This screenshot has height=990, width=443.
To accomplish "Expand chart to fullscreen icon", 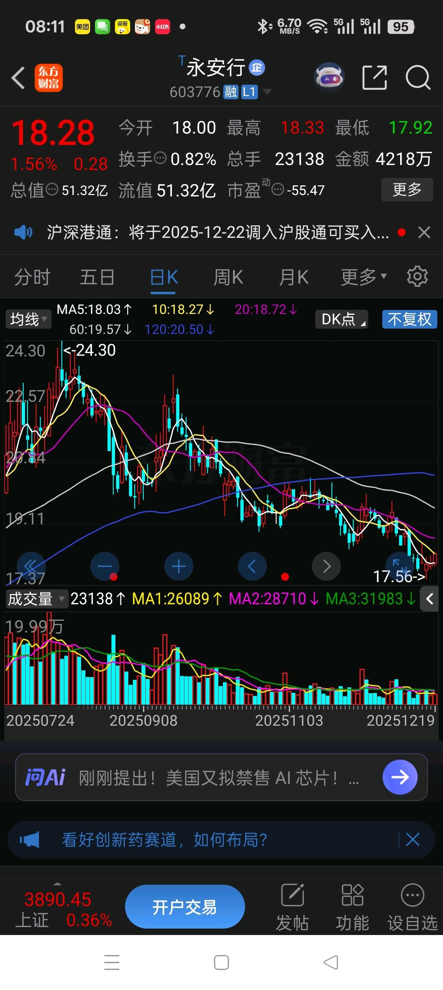I will click(x=400, y=566).
